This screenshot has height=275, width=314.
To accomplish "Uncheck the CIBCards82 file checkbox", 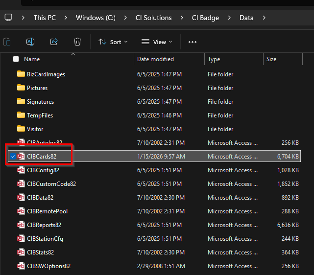I will [x=13, y=157].
